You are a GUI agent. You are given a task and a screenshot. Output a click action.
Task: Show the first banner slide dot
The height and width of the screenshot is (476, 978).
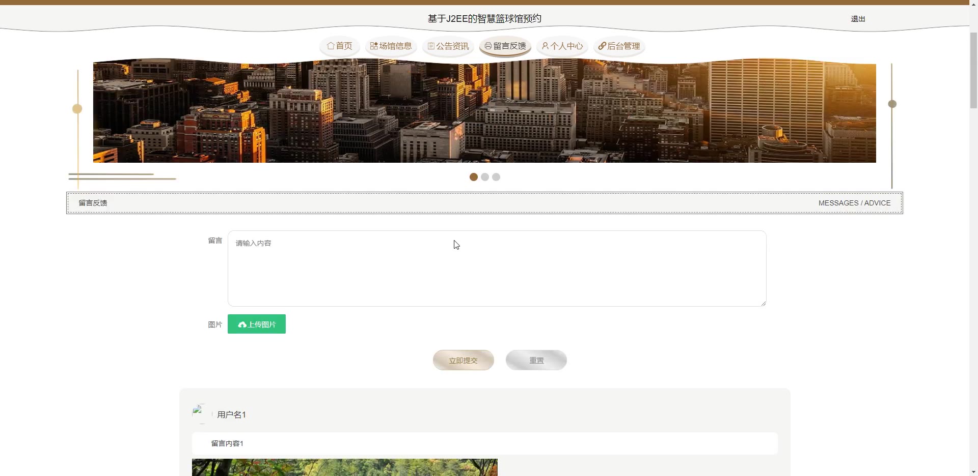coord(474,177)
